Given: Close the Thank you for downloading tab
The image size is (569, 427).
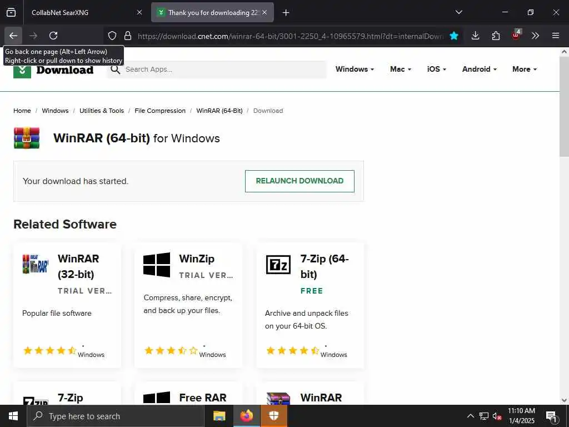Looking at the screenshot, I should coord(264,12).
